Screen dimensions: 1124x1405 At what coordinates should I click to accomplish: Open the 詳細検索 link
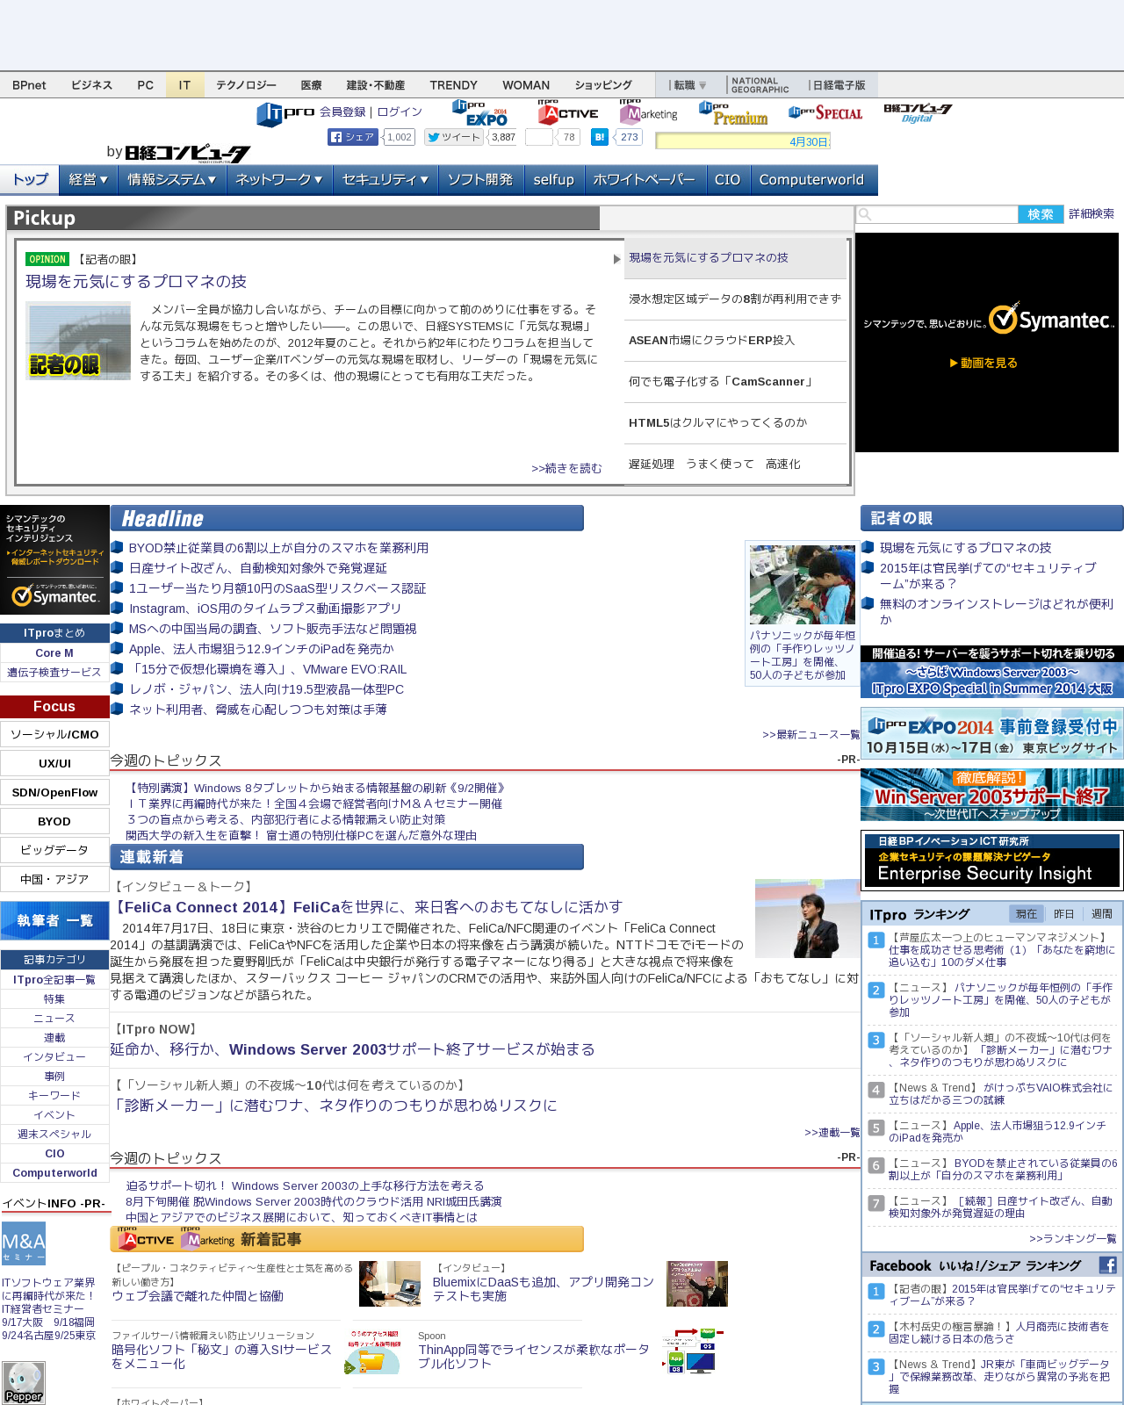click(x=1092, y=214)
